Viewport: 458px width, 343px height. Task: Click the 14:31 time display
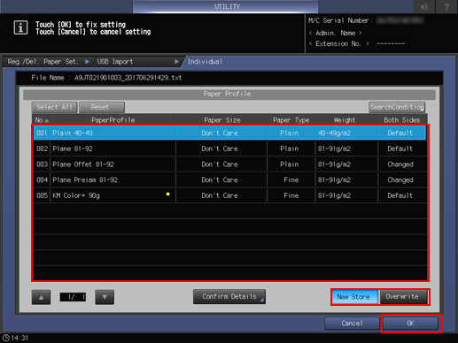pyautogui.click(x=19, y=338)
